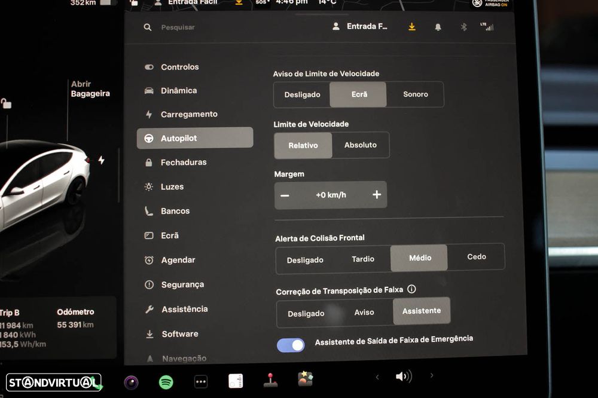The image size is (598, 398).
Task: Tap the +0 km/h margin value
Action: tap(331, 195)
